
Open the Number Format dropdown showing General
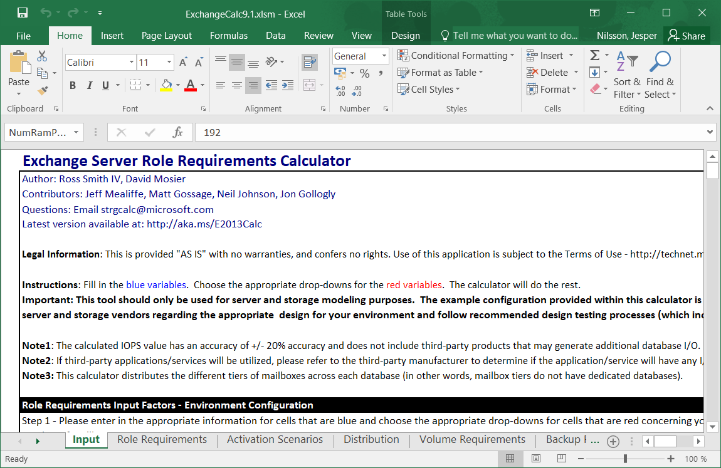[359, 56]
